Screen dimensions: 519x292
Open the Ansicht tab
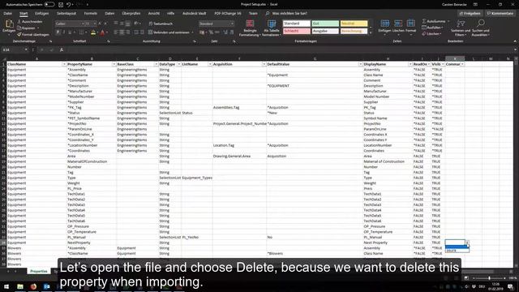[153, 14]
